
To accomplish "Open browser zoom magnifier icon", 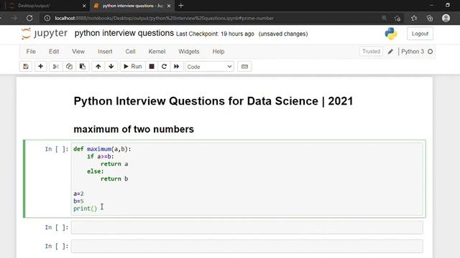I will point(384,18).
